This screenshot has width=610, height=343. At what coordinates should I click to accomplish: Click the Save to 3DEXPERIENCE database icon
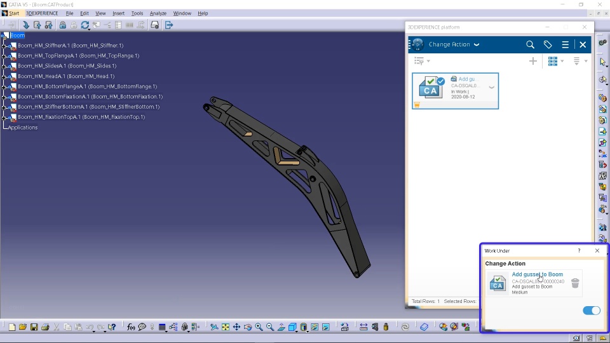[x=37, y=25]
